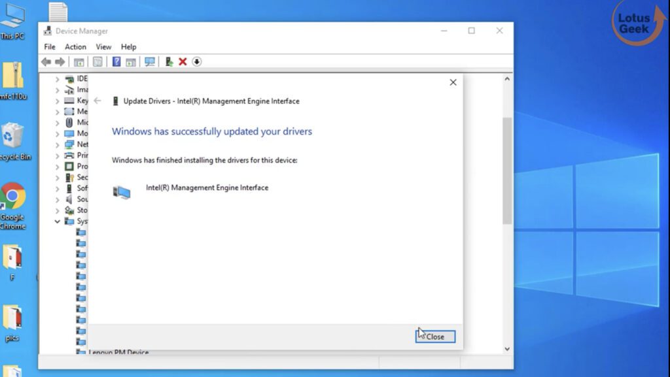The height and width of the screenshot is (377, 670).
Task: Expand the Mic (Mice) node chevron
Action: coord(58,123)
